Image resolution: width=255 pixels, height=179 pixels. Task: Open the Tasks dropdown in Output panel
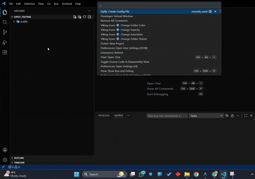tap(206, 115)
